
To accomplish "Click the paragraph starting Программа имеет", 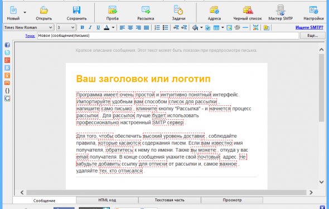I will (163, 108).
